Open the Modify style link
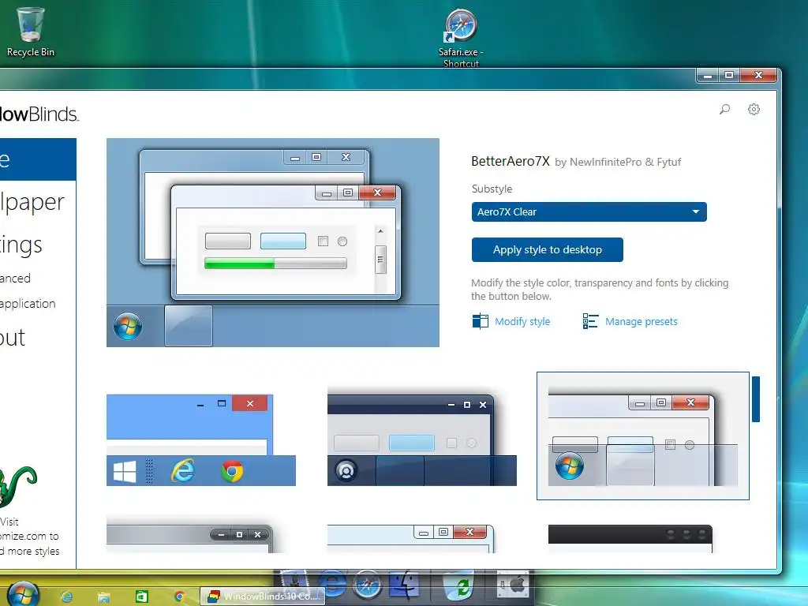Image resolution: width=808 pixels, height=606 pixels. pos(522,322)
